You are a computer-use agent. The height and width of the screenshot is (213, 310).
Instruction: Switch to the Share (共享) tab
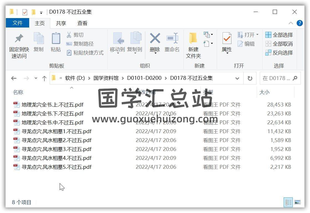point(61,23)
